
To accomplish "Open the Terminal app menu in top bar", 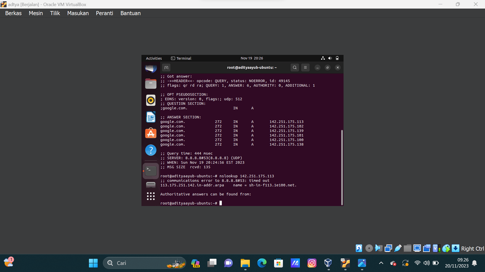I will pyautogui.click(x=181, y=58).
